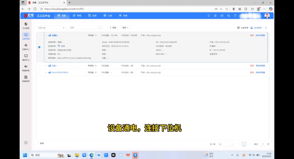Click the page jump number input field
The width and height of the screenshot is (294, 159).
(263, 144)
